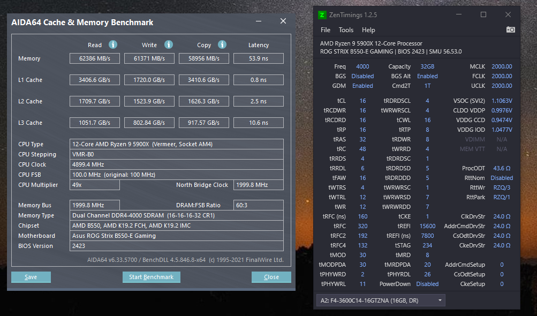Screen dimensions: 537x316
Task: Click DRAM:FSB Ratio value 60:3
Action: (x=259, y=205)
